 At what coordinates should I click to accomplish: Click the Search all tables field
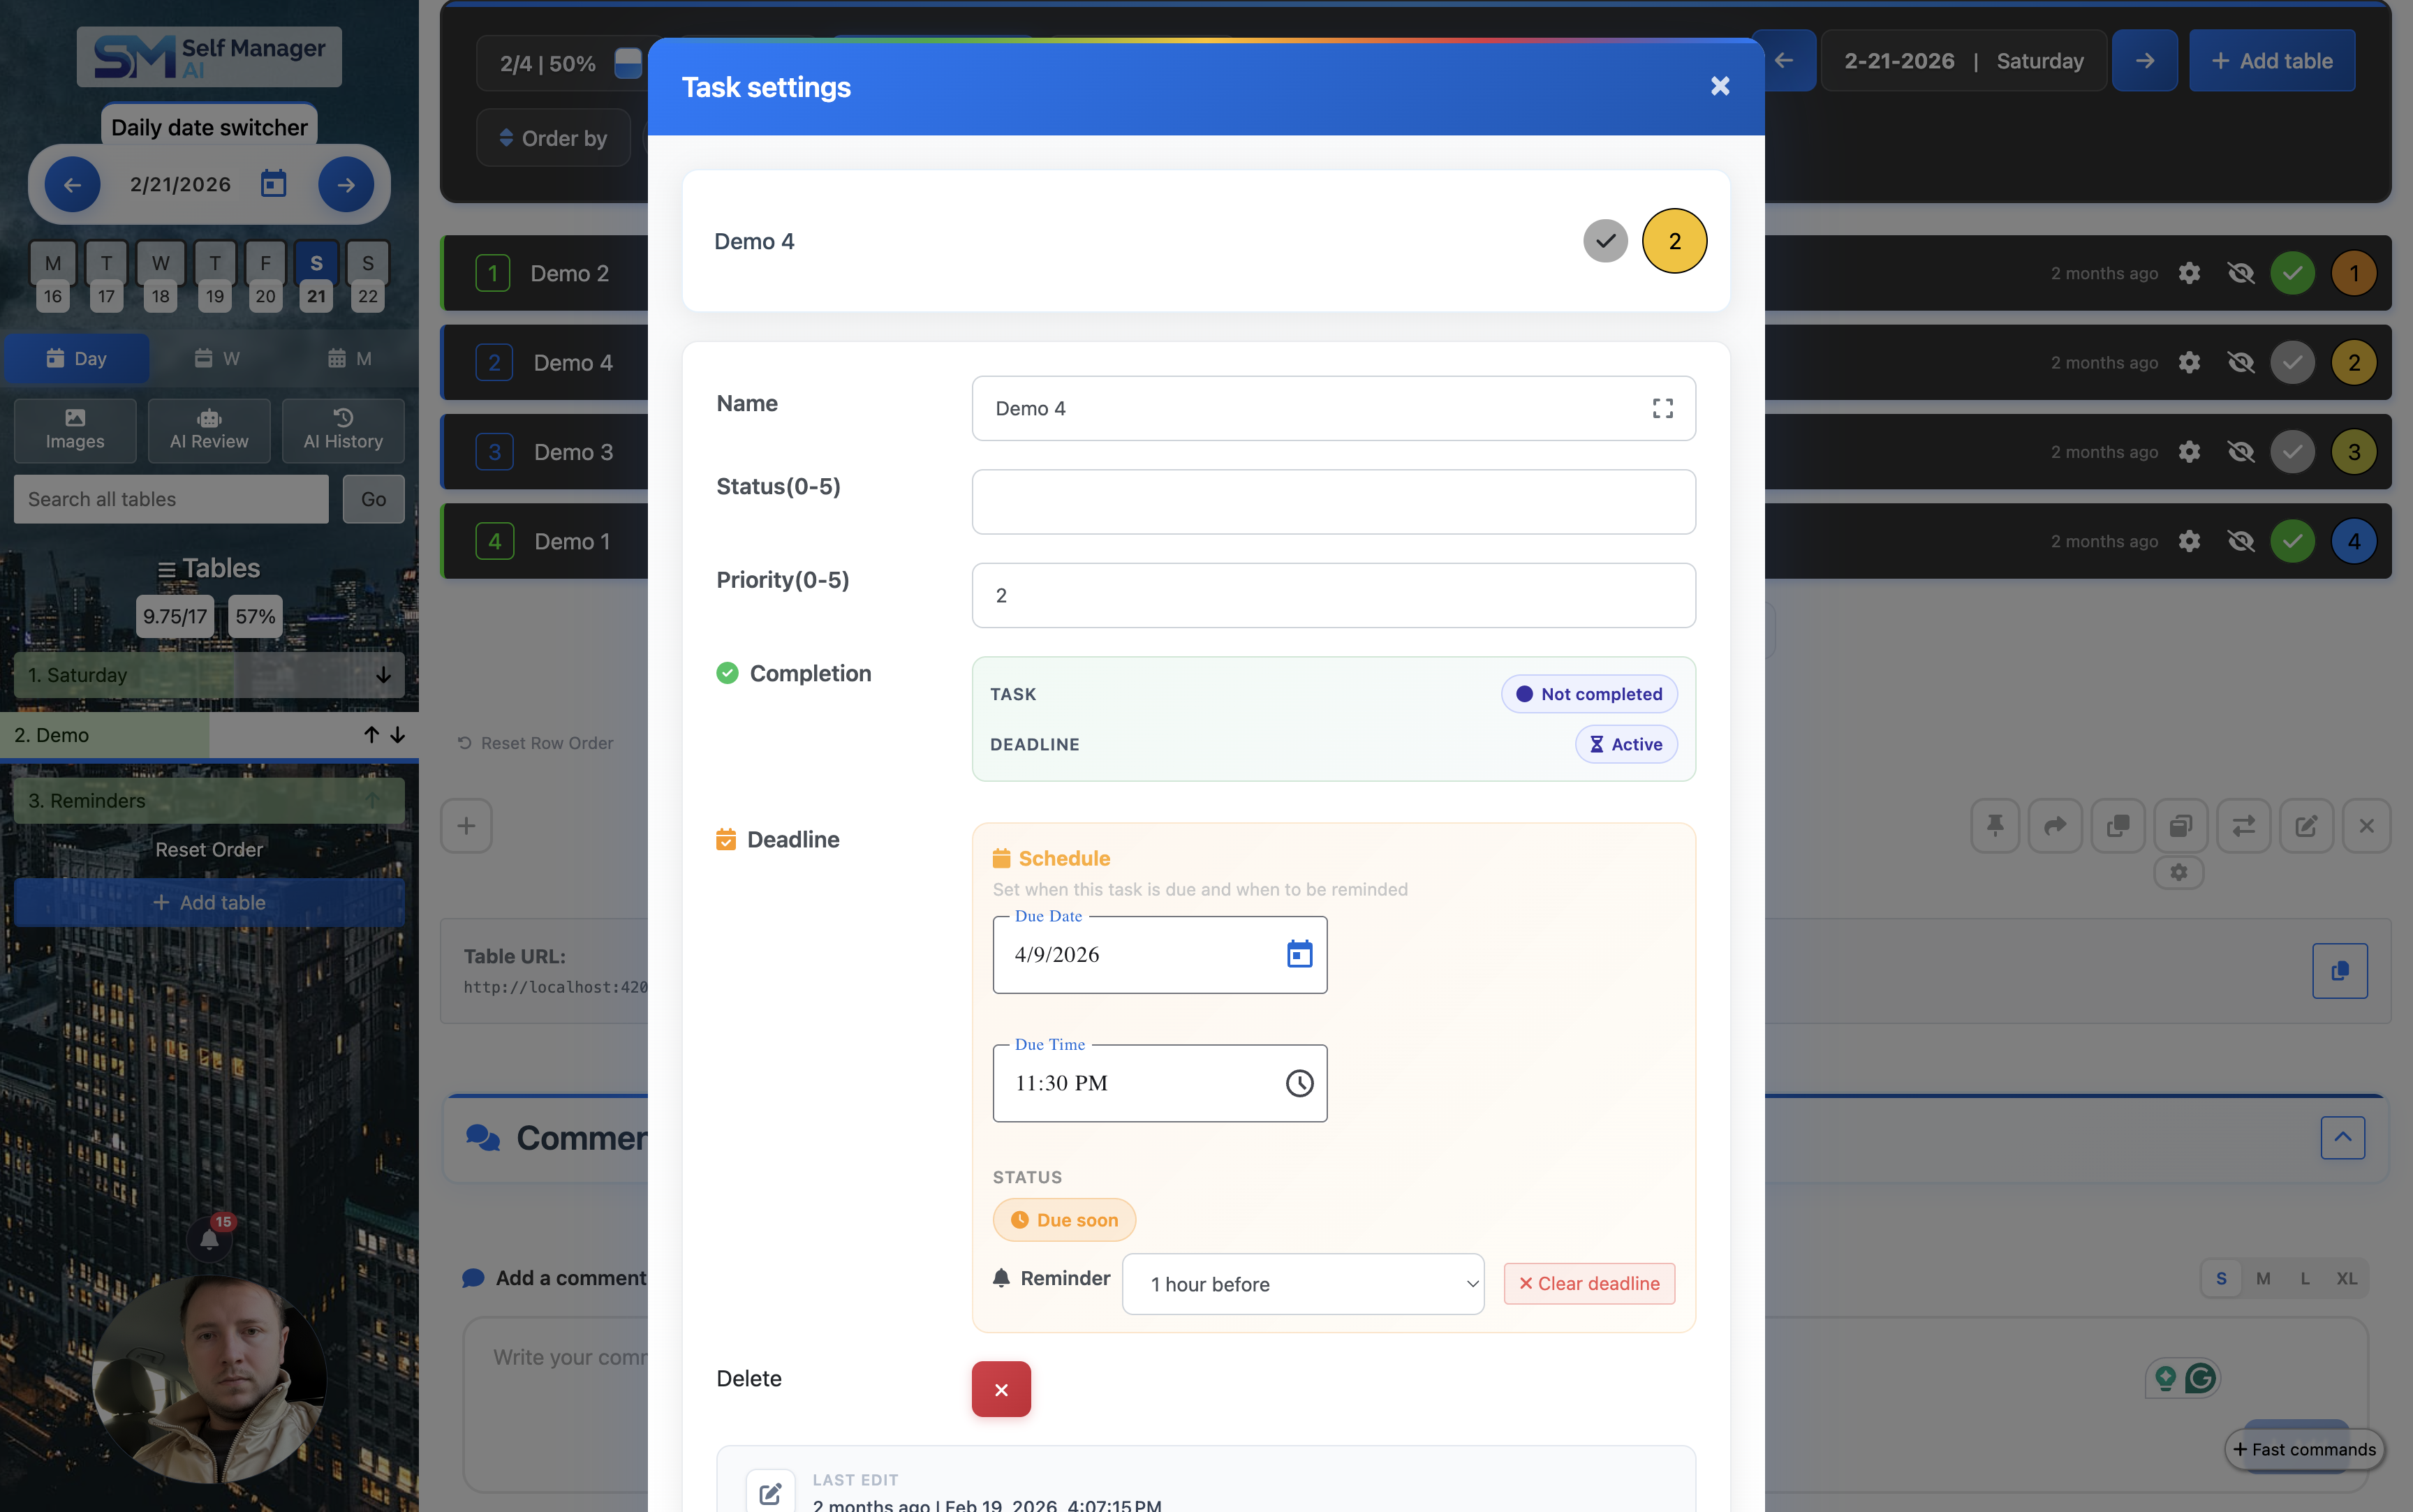coord(171,499)
